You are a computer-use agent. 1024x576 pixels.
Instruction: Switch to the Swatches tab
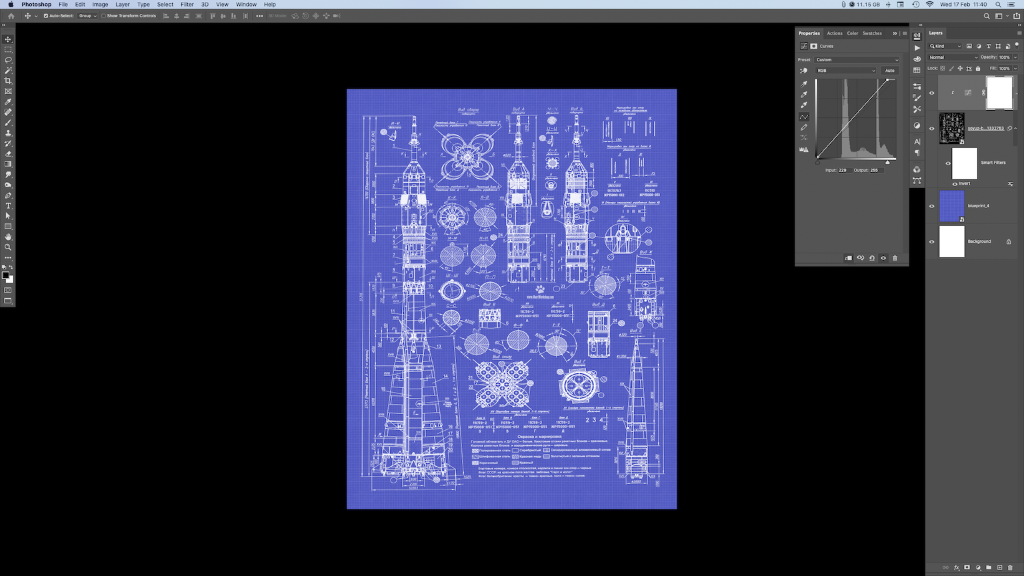click(x=872, y=33)
